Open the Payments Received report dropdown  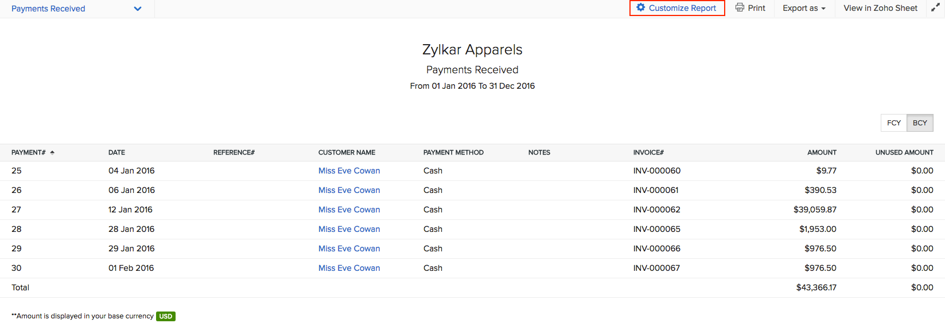click(137, 9)
